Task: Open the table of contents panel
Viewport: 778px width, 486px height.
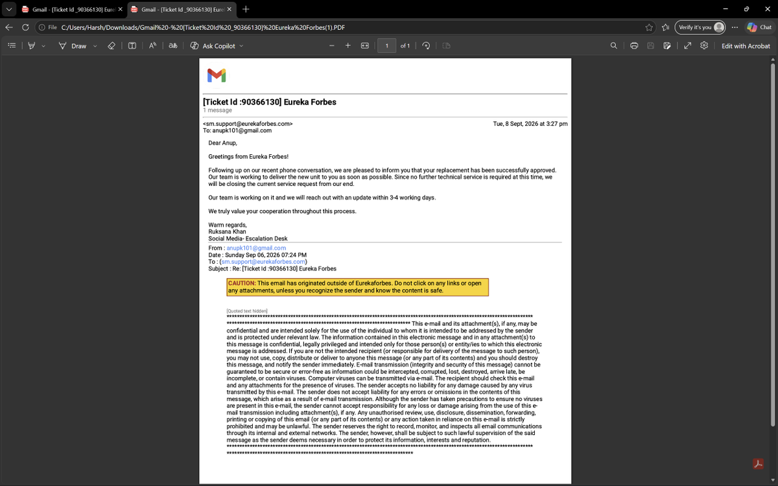Action: (12, 46)
